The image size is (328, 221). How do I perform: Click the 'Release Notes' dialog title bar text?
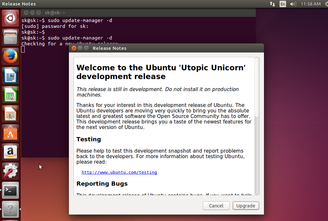110,48
